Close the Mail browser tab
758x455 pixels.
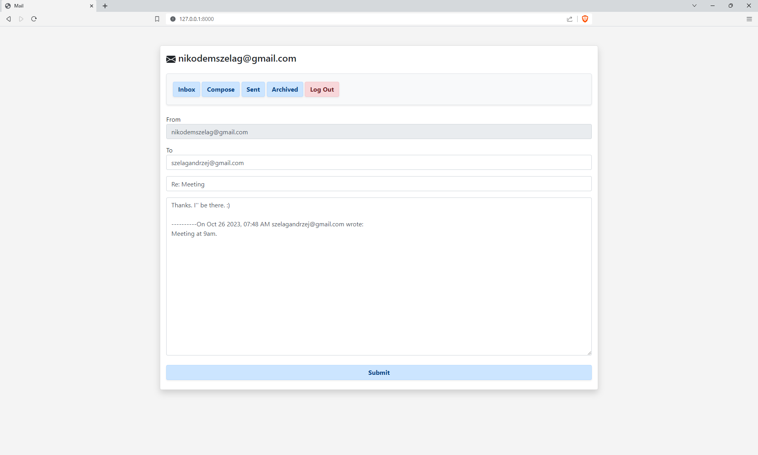(x=92, y=6)
